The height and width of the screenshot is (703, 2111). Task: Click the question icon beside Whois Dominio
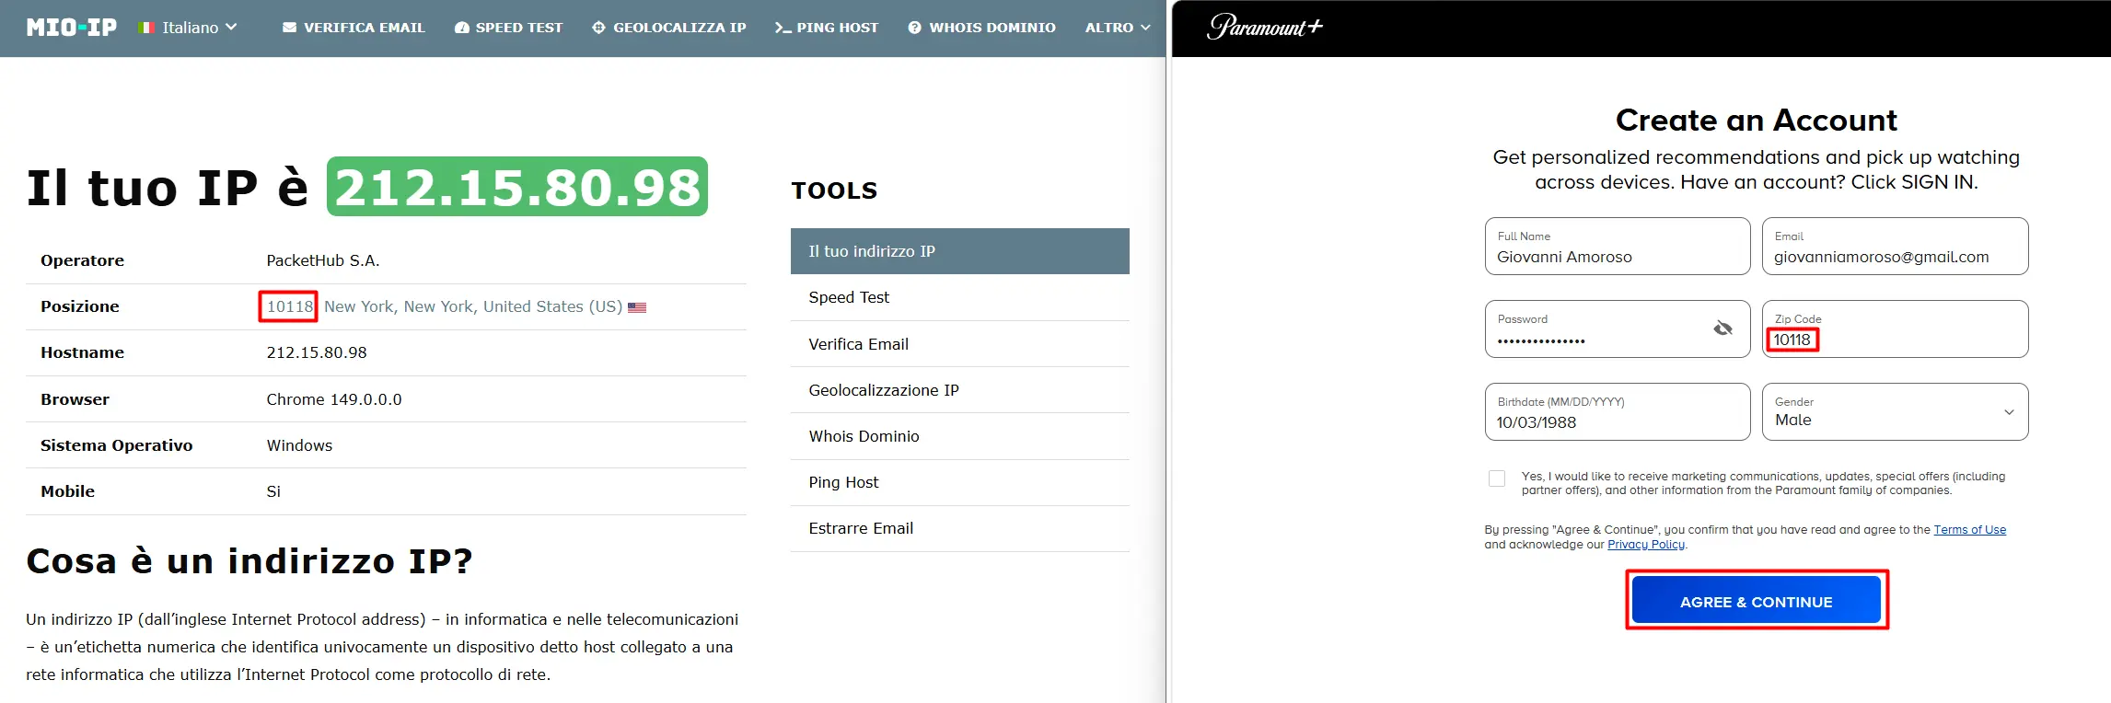pyautogui.click(x=914, y=28)
